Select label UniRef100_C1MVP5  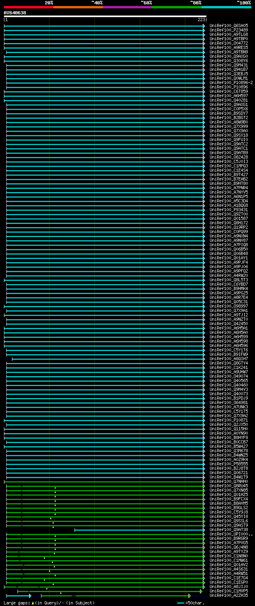(x=229, y=591)
